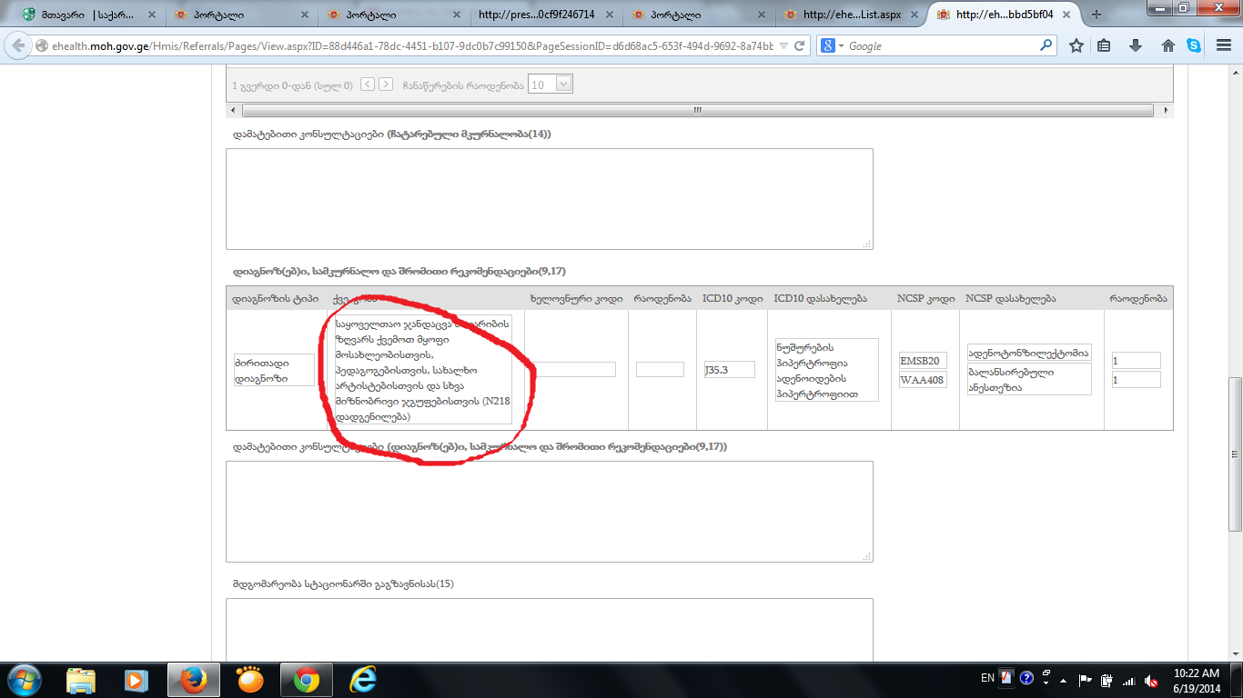Screen dimensions: 1243x698
Task: Click the Skype icon in the toolbar
Action: 1194,45
